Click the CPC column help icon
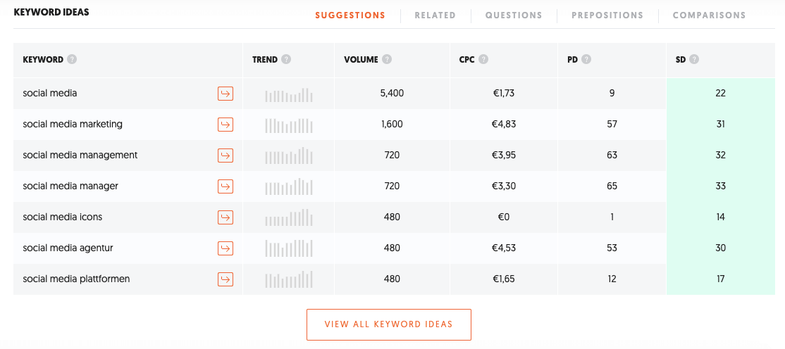The image size is (785, 349). pos(483,60)
